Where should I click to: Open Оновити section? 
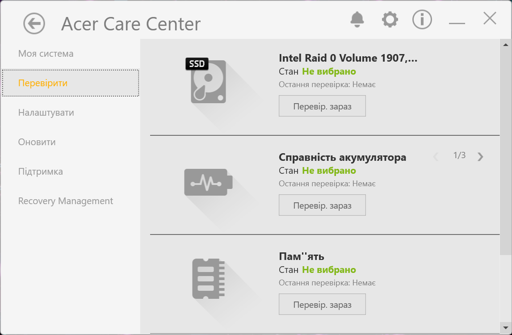tap(37, 142)
